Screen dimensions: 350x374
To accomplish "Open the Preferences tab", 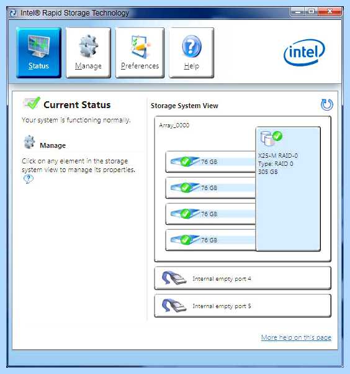I will [x=140, y=52].
